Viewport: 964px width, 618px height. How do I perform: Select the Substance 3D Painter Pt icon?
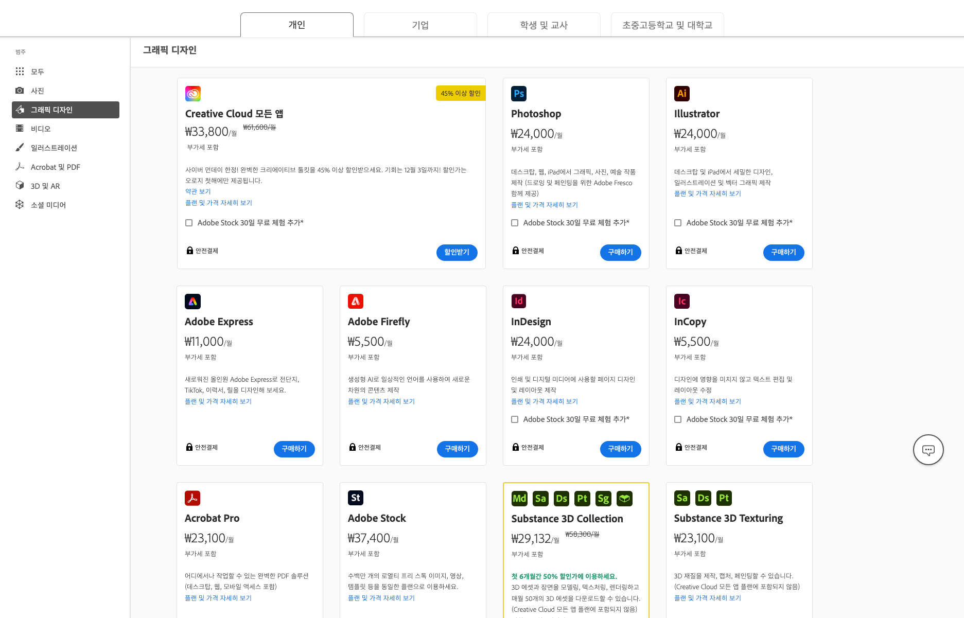coord(582,498)
